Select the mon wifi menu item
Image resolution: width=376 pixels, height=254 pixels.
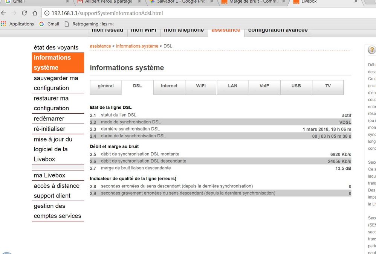[x=144, y=31]
